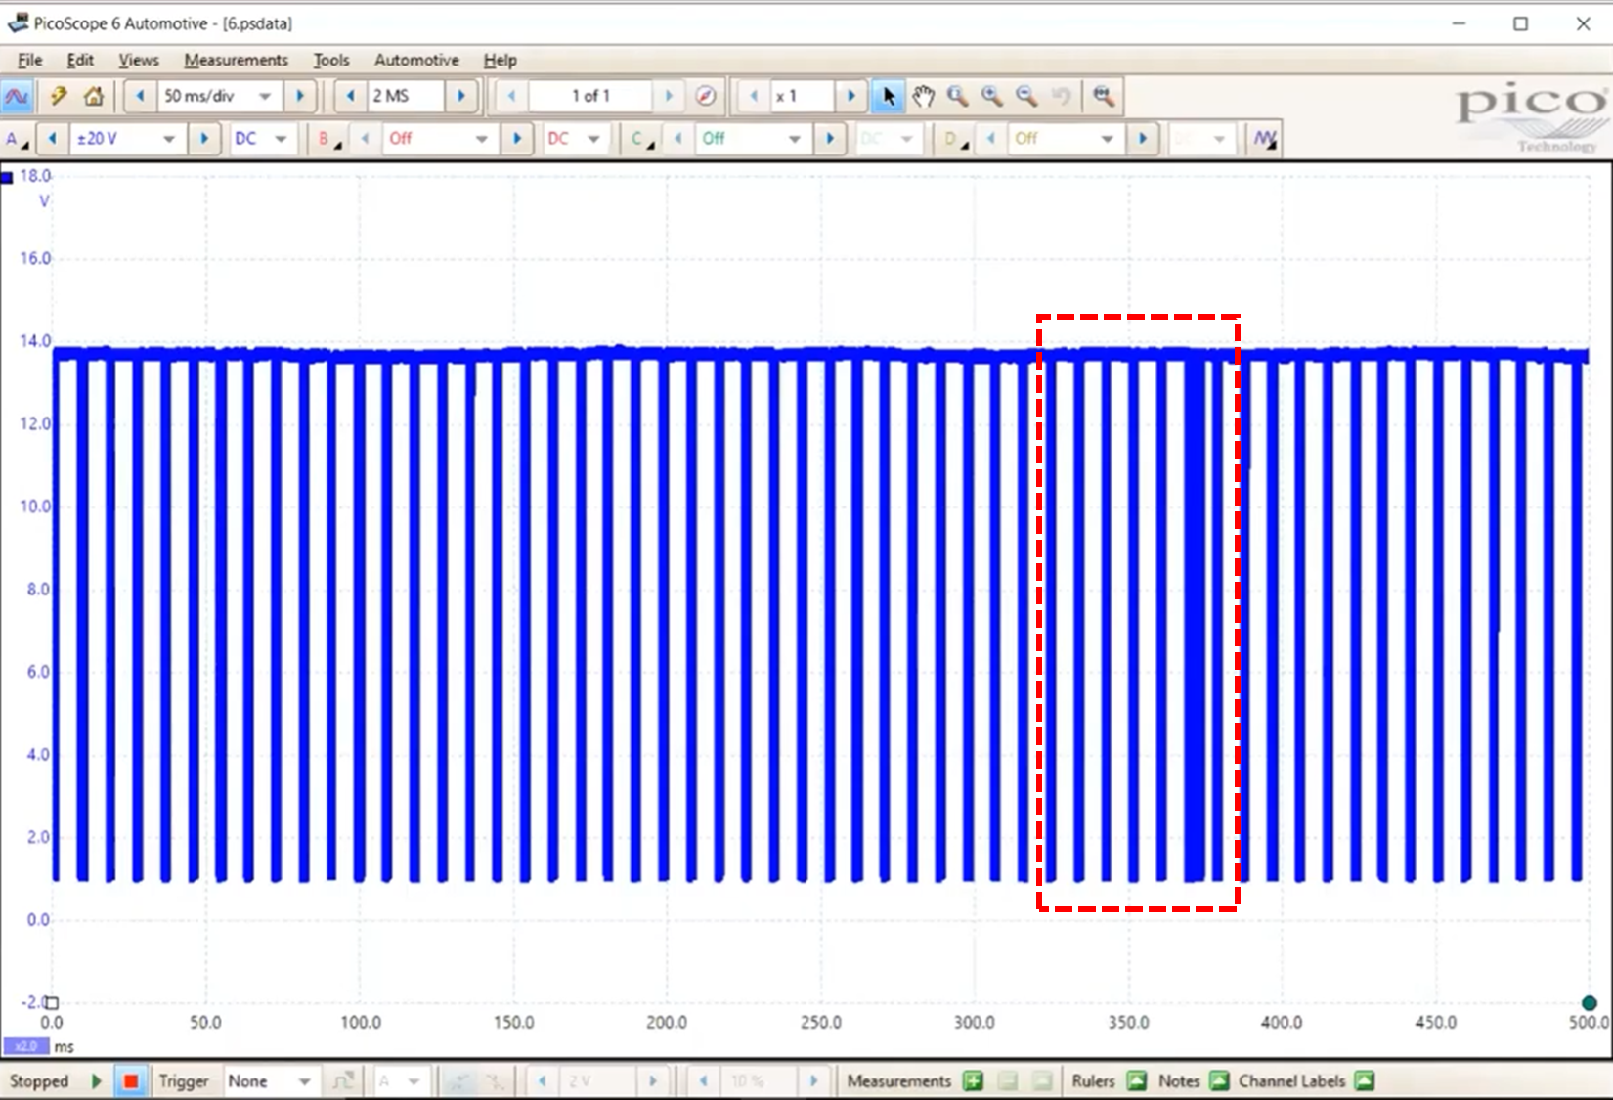Increase sample count right of 2 MS
The width and height of the screenshot is (1613, 1100).
[x=460, y=96]
